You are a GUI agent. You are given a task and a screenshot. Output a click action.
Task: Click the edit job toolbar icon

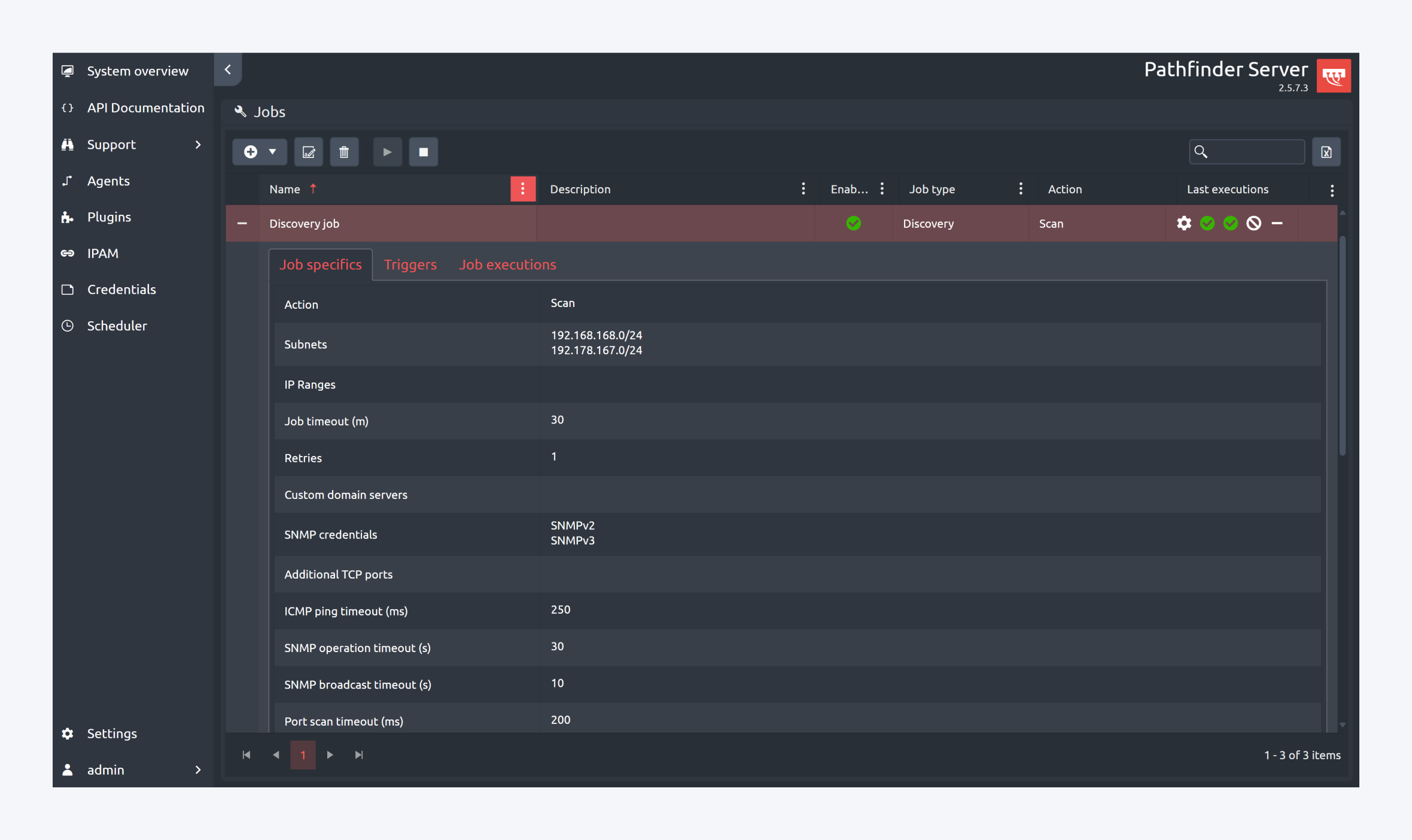coord(309,152)
